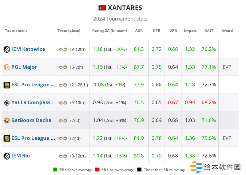Click the IEM Rio tournament logo icon

pos(7,156)
